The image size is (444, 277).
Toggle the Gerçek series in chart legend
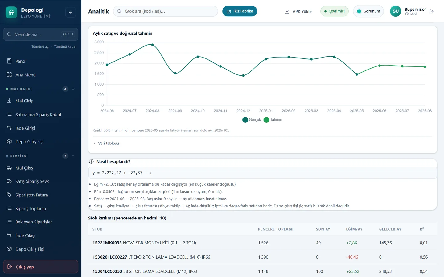tap(252, 120)
